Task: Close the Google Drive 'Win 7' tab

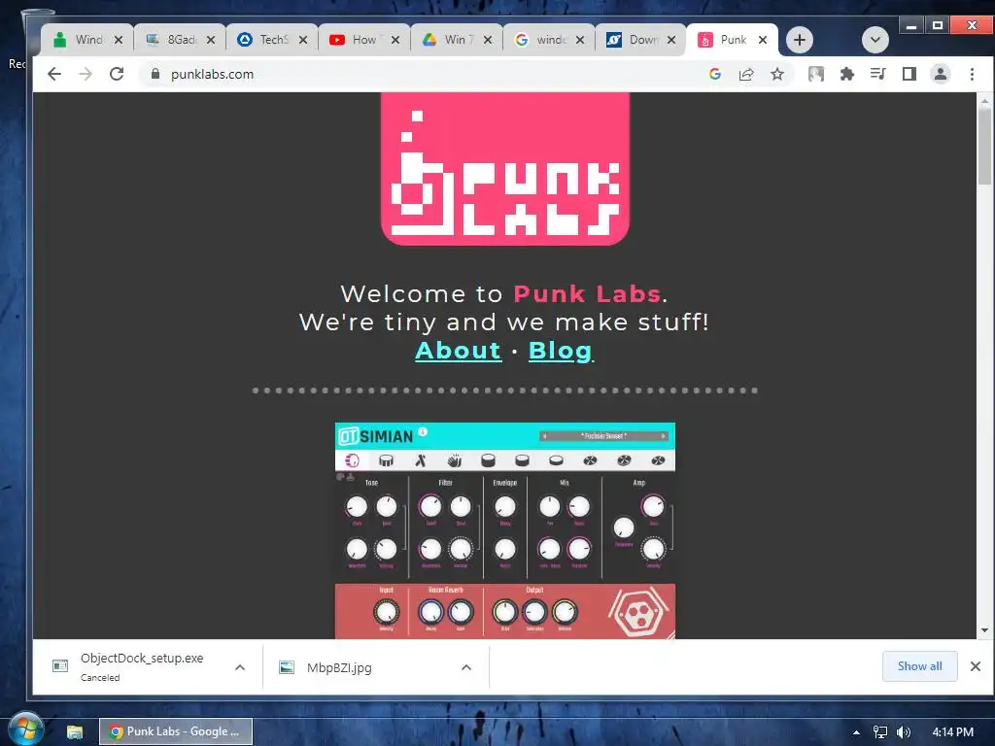Action: click(488, 40)
